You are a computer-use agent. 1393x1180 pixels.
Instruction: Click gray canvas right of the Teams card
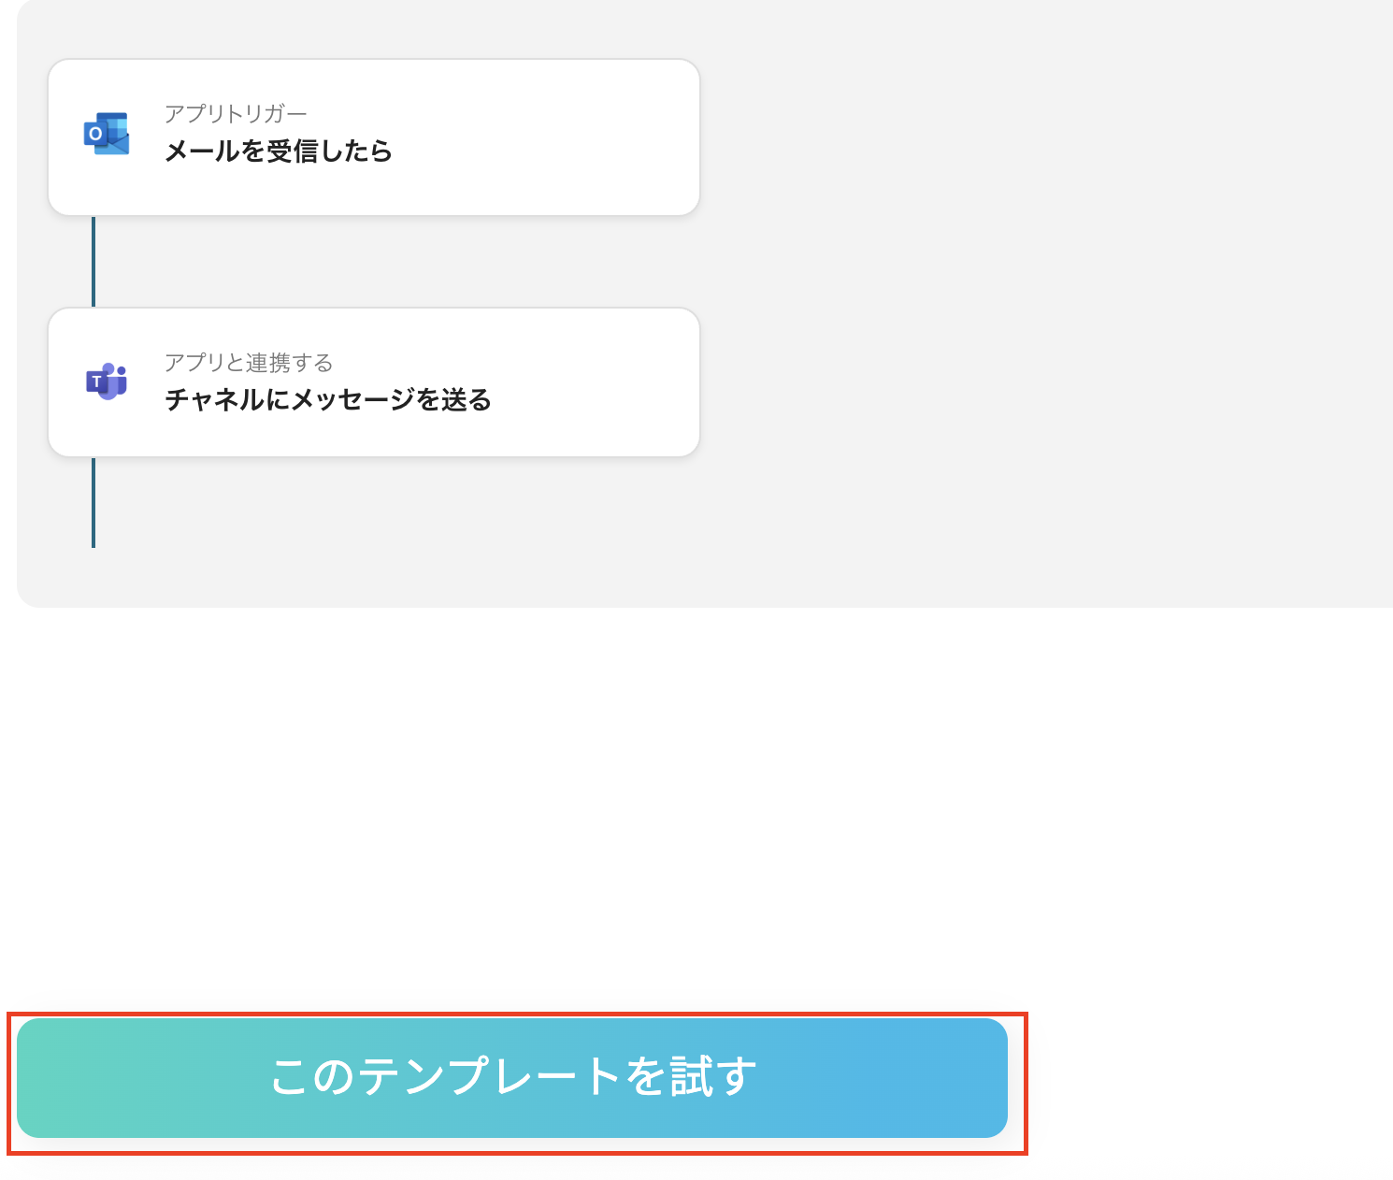1028,383
